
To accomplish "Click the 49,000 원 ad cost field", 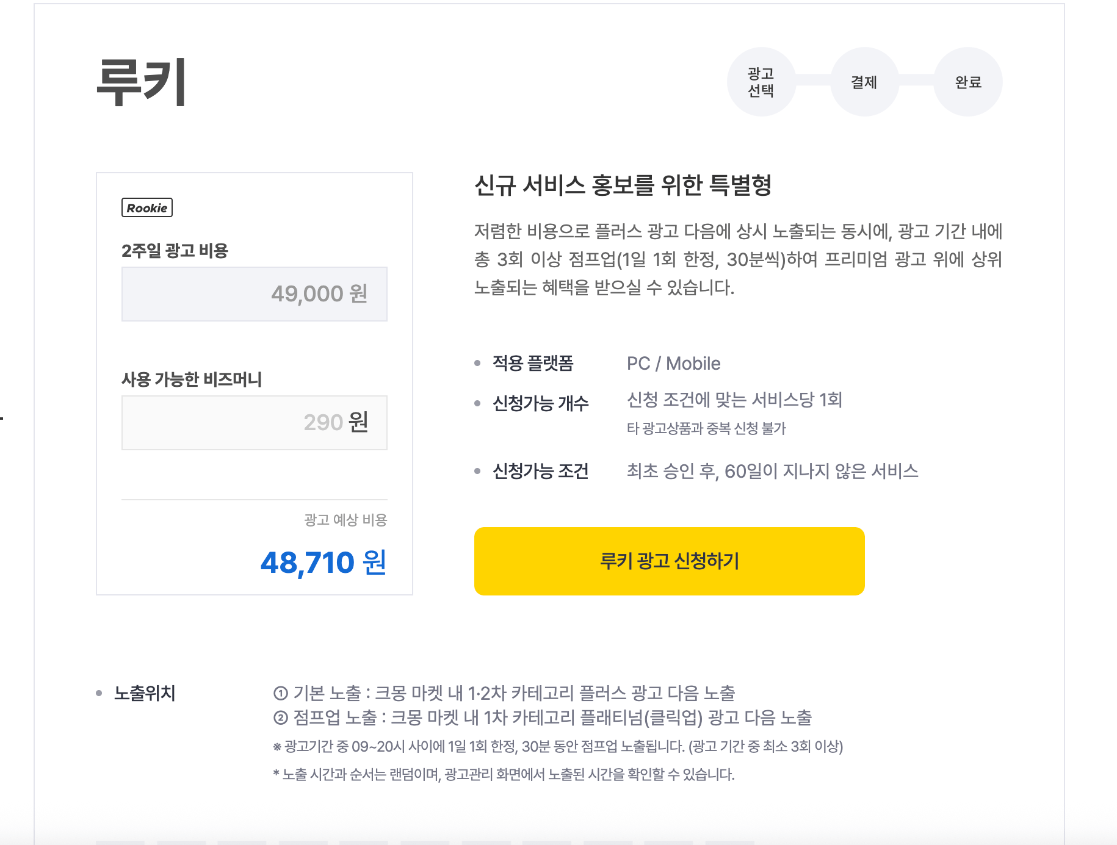I will pyautogui.click(x=255, y=294).
